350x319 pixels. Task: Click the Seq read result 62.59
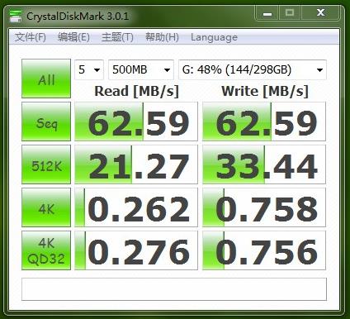(136, 121)
